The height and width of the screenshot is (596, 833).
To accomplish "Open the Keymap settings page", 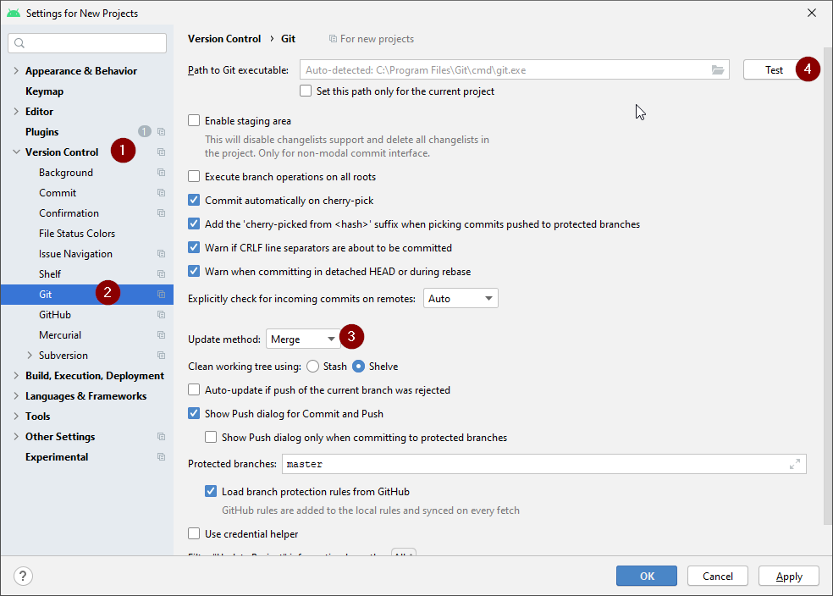I will (x=45, y=91).
